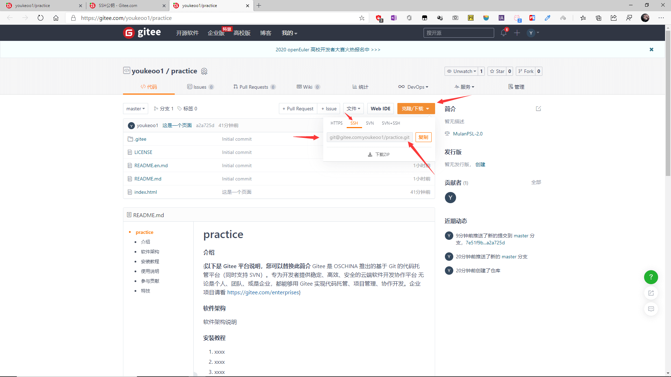Open 高校版 in the header nav
Image resolution: width=671 pixels, height=377 pixels.
[242, 33]
